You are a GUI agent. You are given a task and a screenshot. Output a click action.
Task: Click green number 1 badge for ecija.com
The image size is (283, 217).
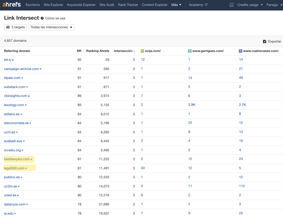pos(143,51)
